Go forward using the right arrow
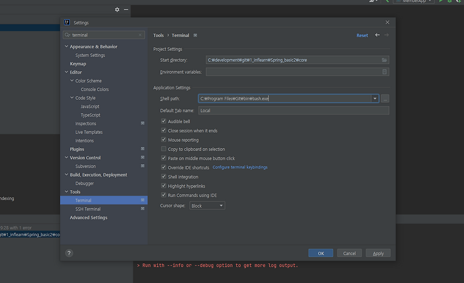This screenshot has width=464, height=283. point(387,35)
